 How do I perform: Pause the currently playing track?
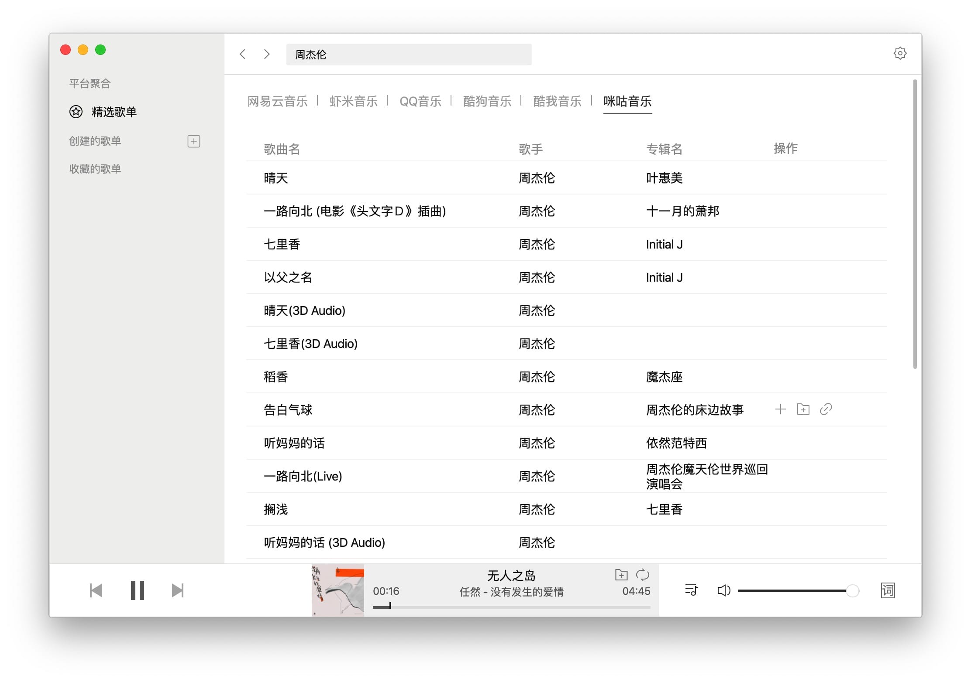137,590
